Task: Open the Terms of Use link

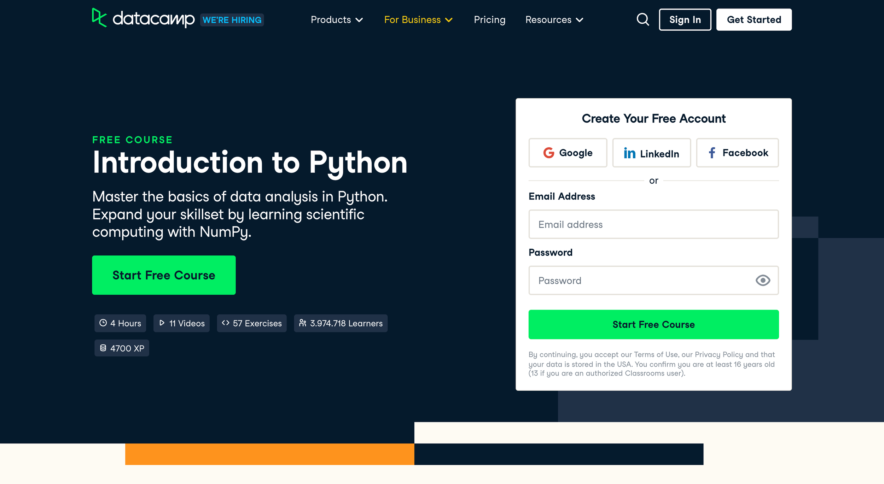Action: pyautogui.click(x=656, y=354)
